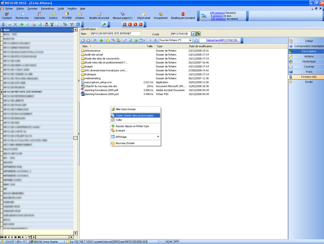Click the left list scroll-down arrow
The width and height of the screenshot is (324, 244).
(75, 233)
